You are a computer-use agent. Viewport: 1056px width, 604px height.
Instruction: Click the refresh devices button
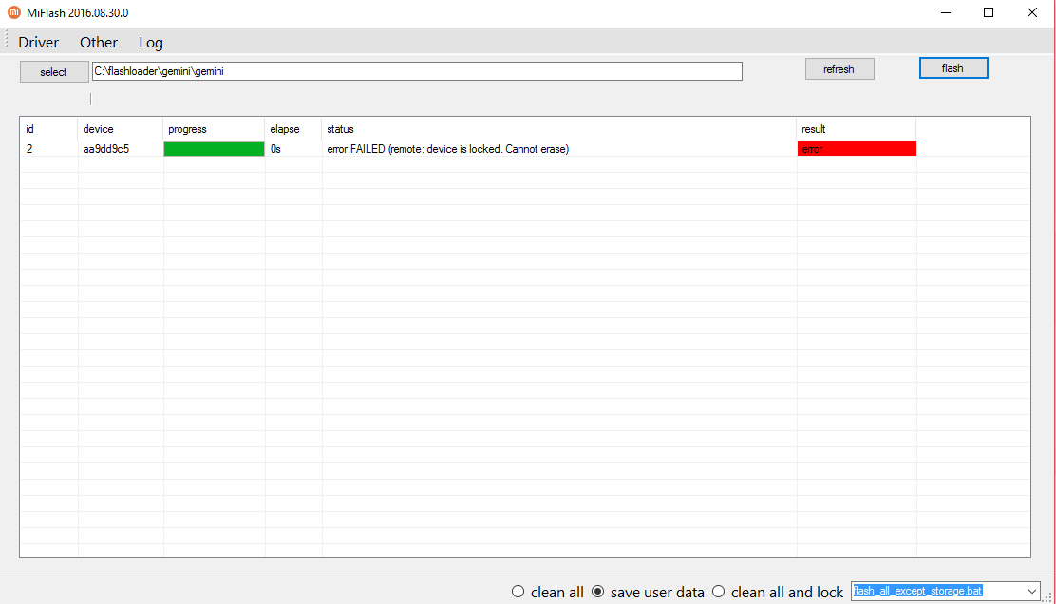click(x=839, y=69)
